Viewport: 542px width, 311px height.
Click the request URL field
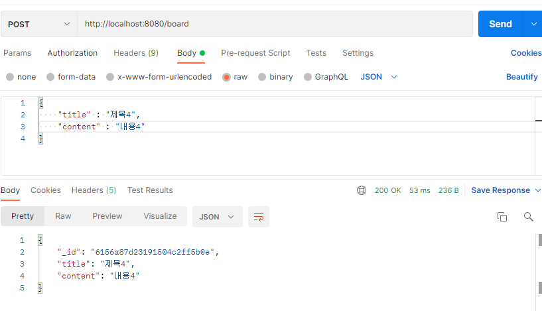tap(275, 24)
